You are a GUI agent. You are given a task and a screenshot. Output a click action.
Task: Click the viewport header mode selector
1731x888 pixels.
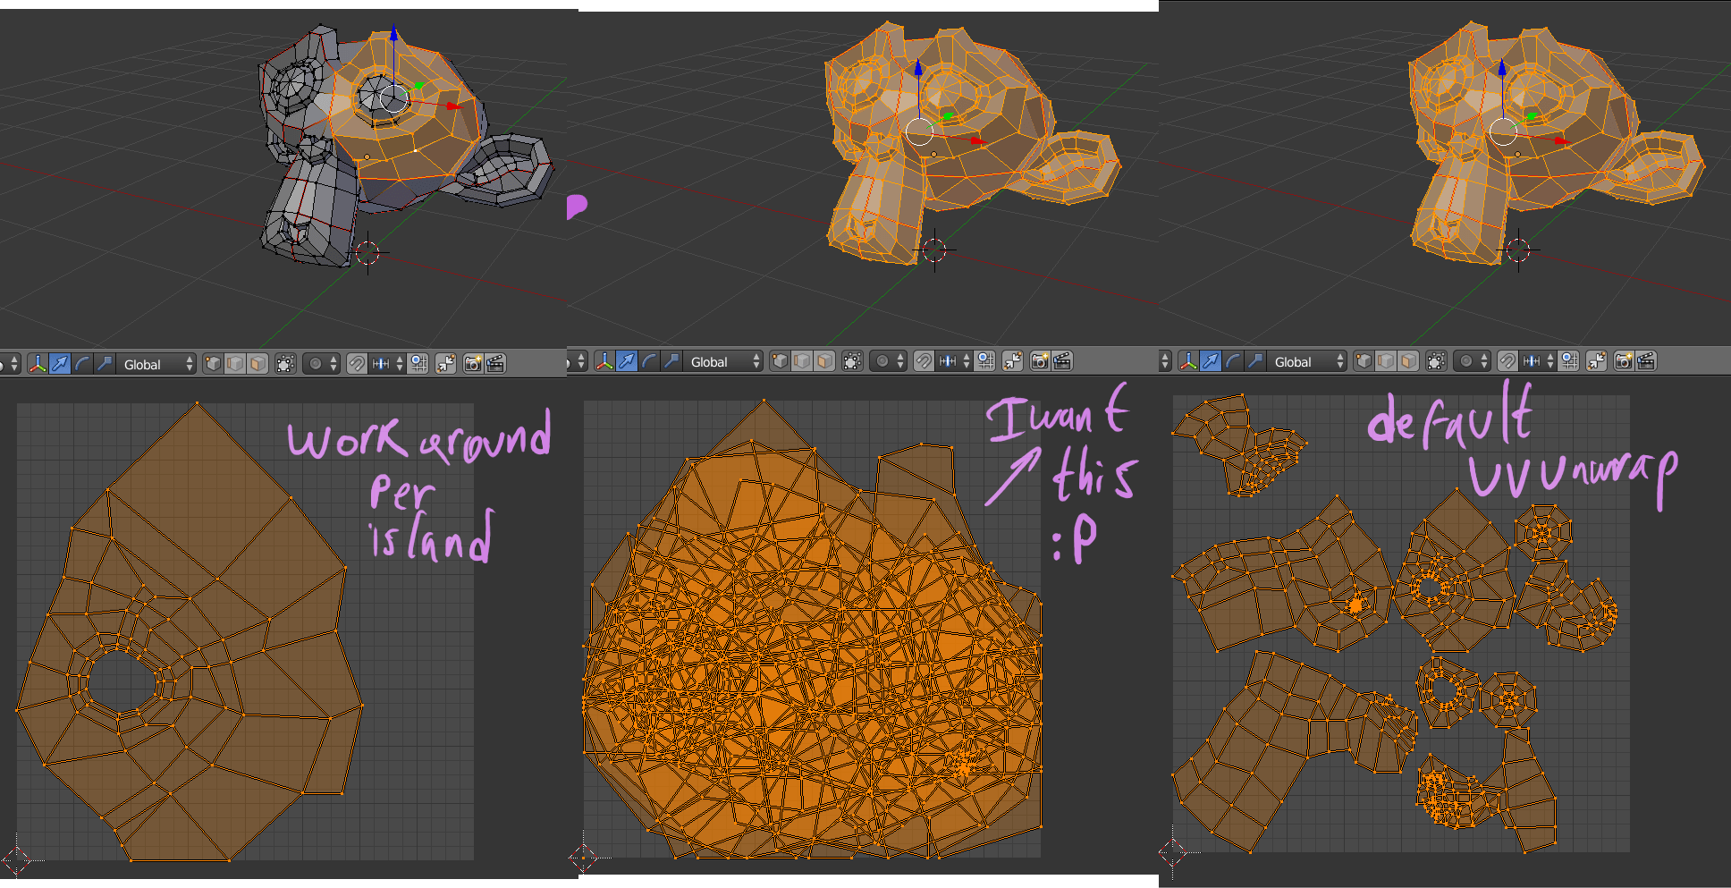tap(7, 364)
